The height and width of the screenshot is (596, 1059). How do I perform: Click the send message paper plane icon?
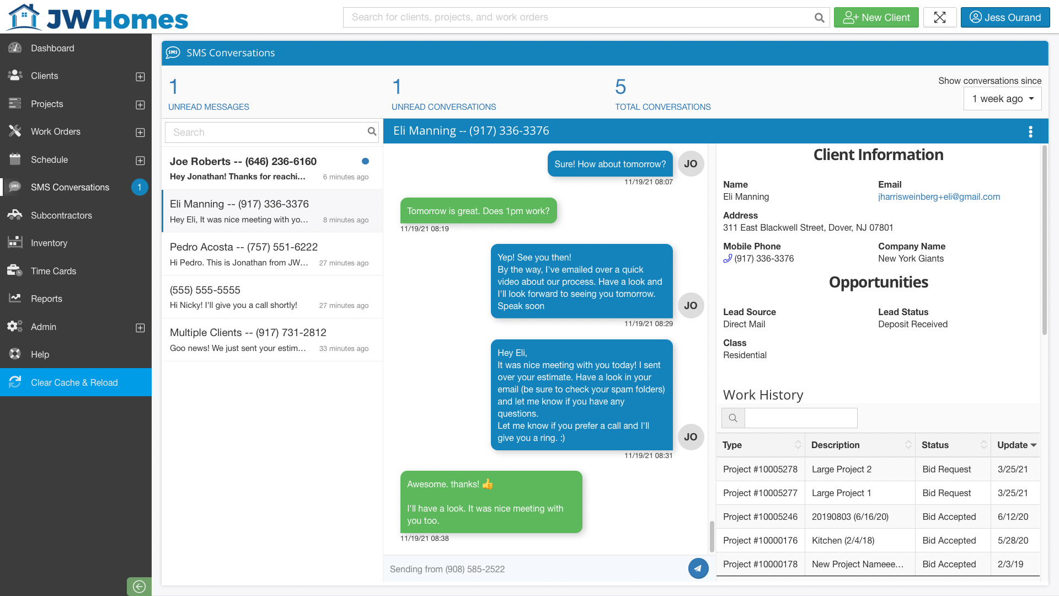coord(698,568)
